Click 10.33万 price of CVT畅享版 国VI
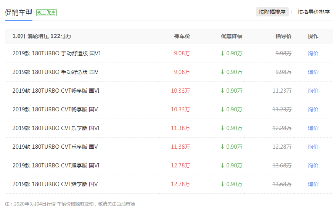This screenshot has height=212, width=336. [180, 91]
